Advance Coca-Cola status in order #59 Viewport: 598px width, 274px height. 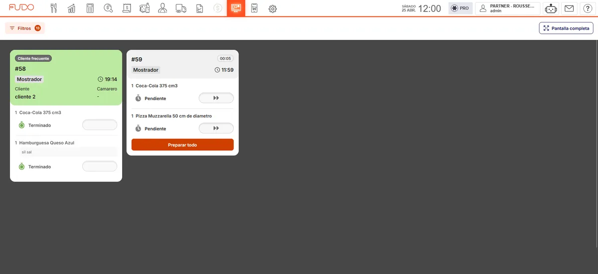216,98
